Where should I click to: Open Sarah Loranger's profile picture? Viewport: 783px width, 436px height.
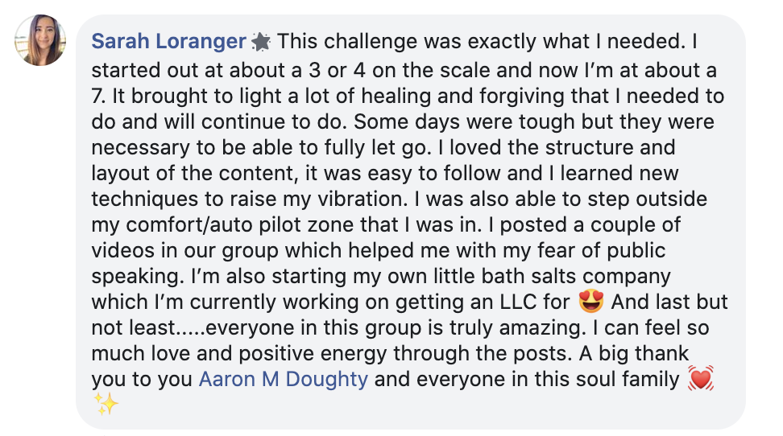[40, 40]
